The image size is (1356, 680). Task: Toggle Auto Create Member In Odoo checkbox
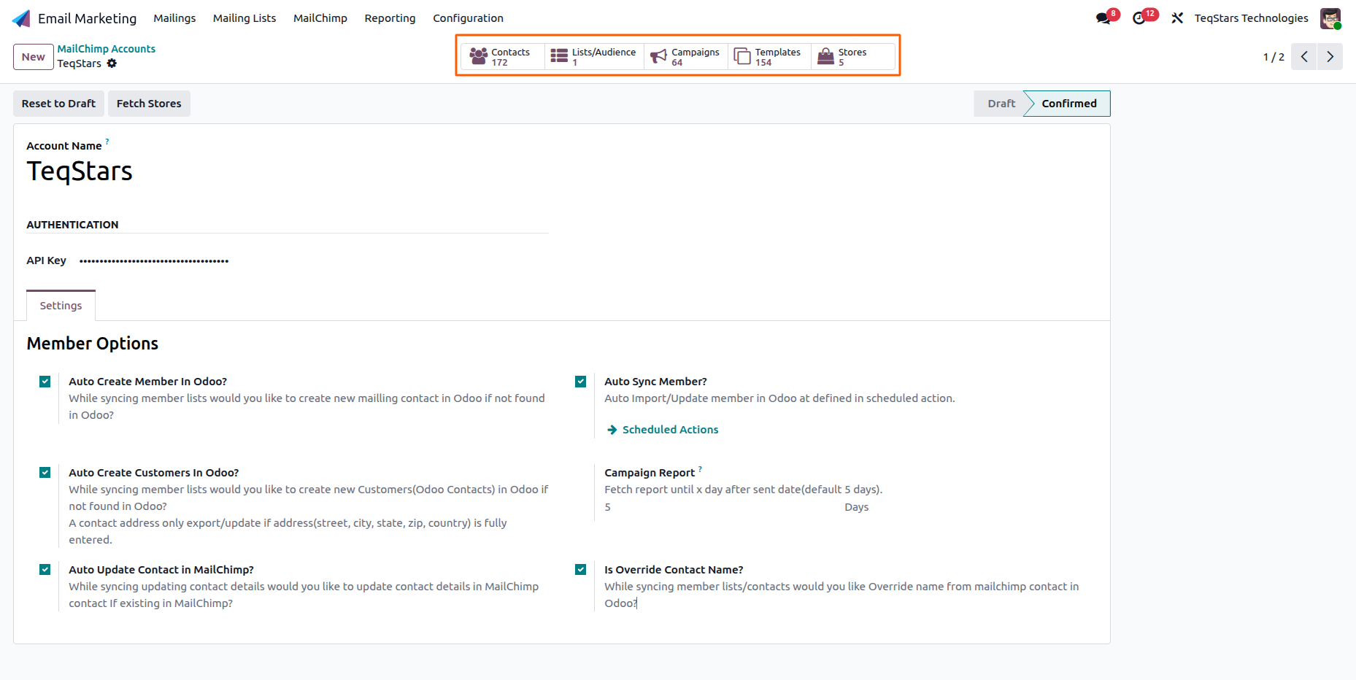(x=45, y=382)
